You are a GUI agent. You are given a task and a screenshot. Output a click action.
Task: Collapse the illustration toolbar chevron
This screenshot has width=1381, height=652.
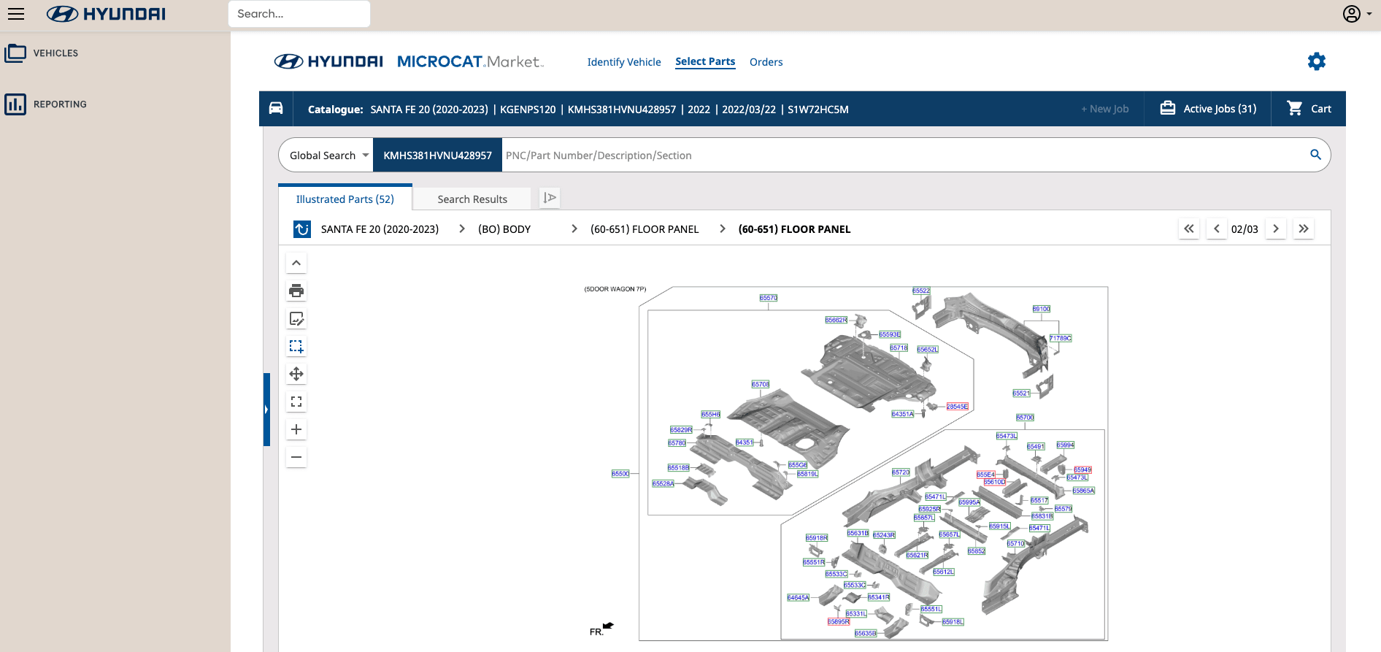coord(296,263)
